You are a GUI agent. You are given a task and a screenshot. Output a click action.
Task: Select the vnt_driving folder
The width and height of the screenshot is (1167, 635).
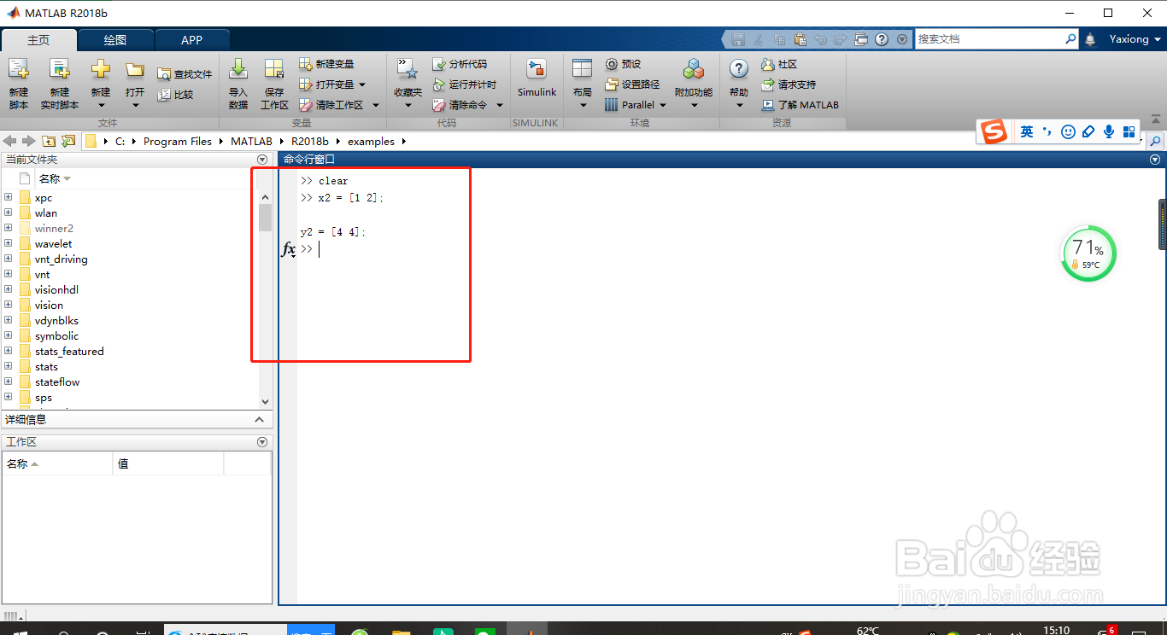click(x=61, y=259)
